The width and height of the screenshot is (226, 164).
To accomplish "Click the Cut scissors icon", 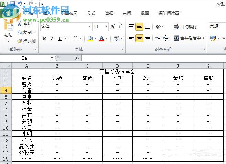I will click(x=20, y=23).
